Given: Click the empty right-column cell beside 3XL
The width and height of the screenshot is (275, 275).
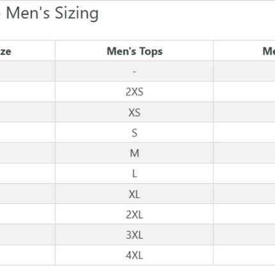Looking at the screenshot, I should [244, 235].
